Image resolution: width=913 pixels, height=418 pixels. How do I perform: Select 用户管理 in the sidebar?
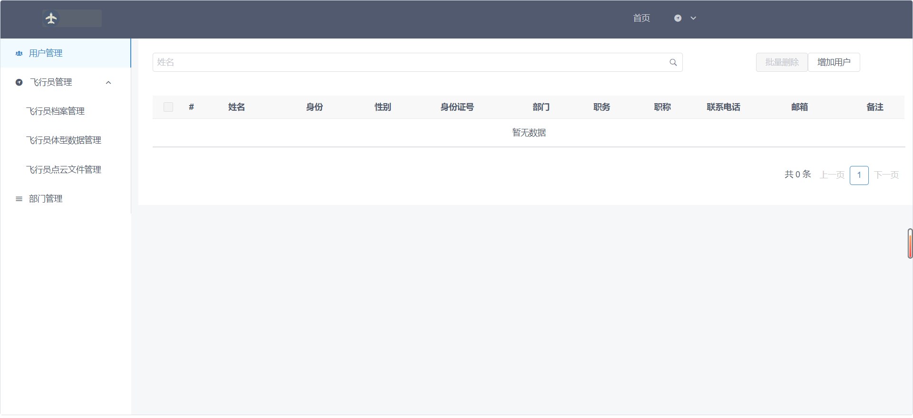click(x=66, y=53)
